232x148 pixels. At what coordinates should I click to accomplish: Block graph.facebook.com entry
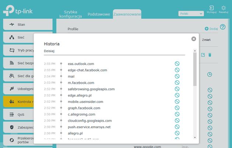[x=177, y=108]
